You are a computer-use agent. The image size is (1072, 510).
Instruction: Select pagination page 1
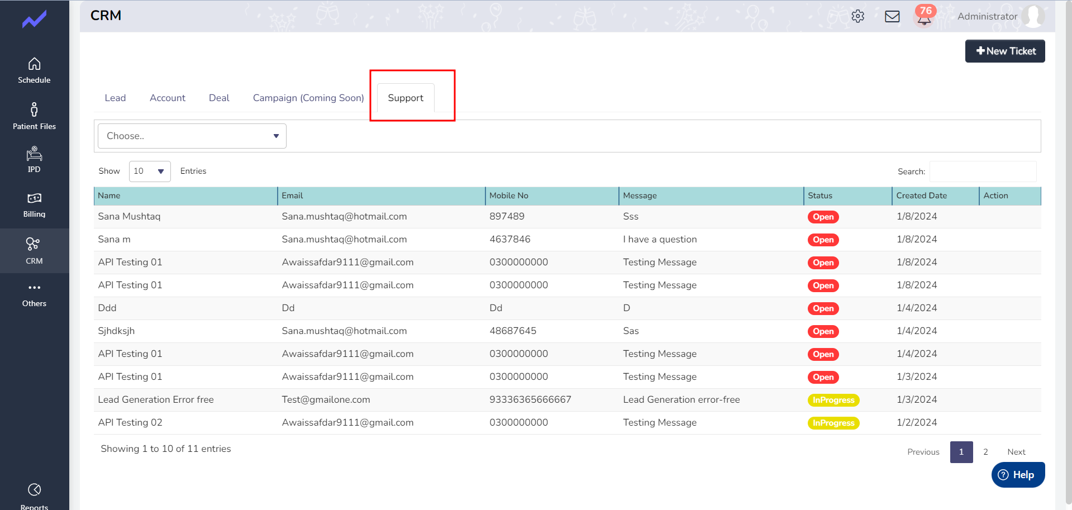961,452
